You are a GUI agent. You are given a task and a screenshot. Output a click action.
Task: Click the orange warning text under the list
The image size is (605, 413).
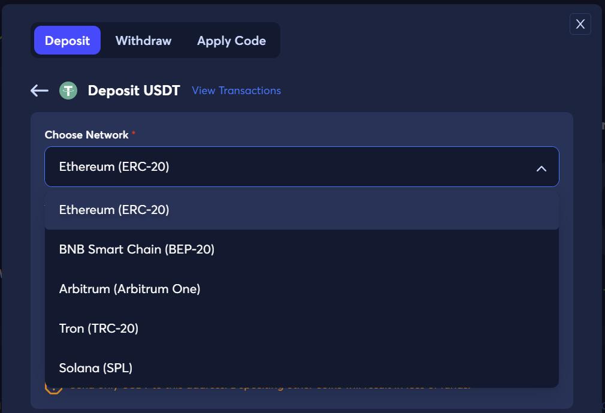pyautogui.click(x=270, y=388)
